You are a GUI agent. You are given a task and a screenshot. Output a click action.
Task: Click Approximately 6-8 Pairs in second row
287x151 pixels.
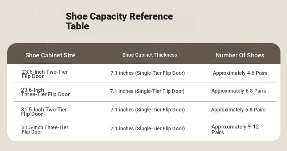tap(239, 91)
